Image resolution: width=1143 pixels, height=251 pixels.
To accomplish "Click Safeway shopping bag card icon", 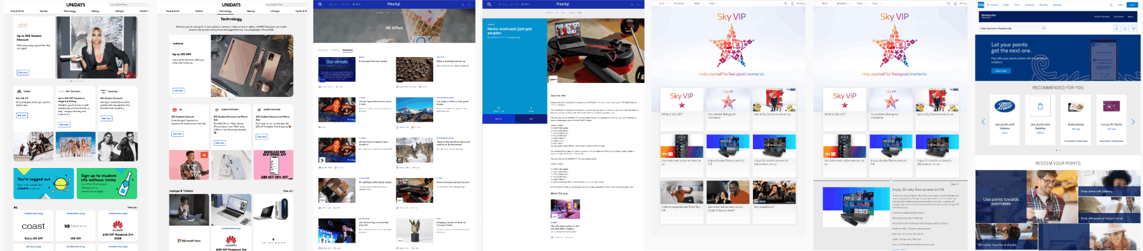I will (x=1040, y=106).
